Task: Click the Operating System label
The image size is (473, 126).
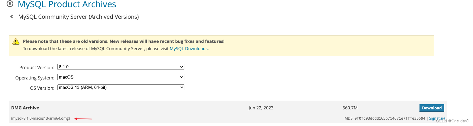Action: tap(35, 78)
